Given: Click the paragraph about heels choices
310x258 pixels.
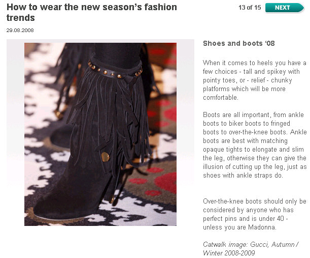Looking at the screenshot, I should point(255,80).
